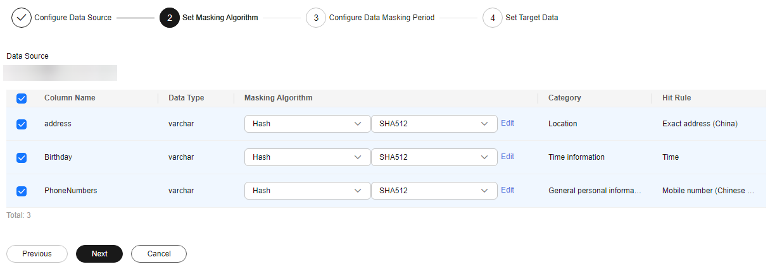The height and width of the screenshot is (269, 782).
Task: Go to Set Target Data step
Action: pos(531,18)
